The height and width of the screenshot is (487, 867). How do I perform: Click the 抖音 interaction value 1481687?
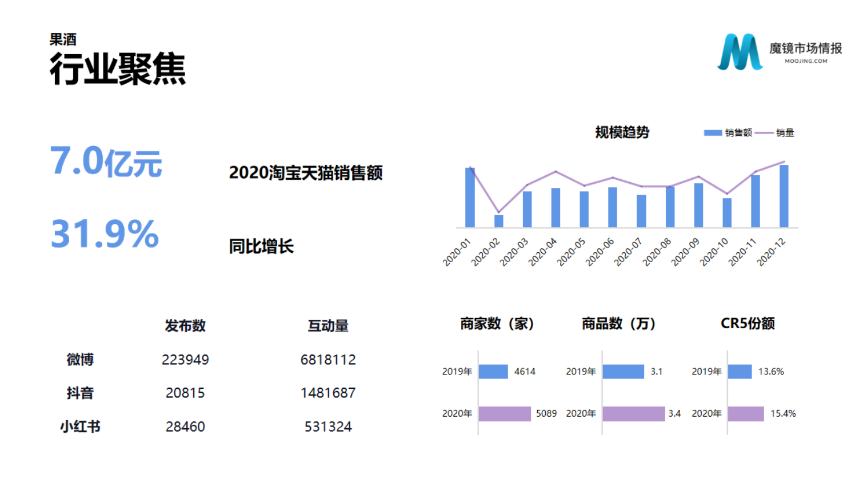(328, 393)
